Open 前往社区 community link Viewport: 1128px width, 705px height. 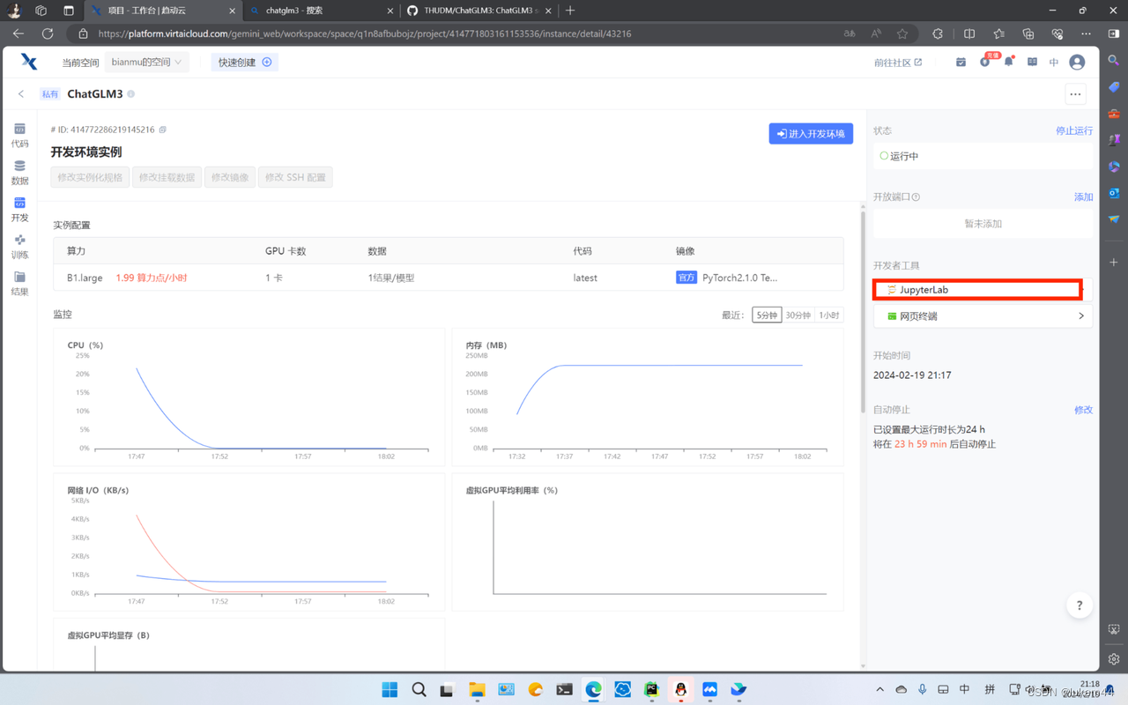(898, 63)
